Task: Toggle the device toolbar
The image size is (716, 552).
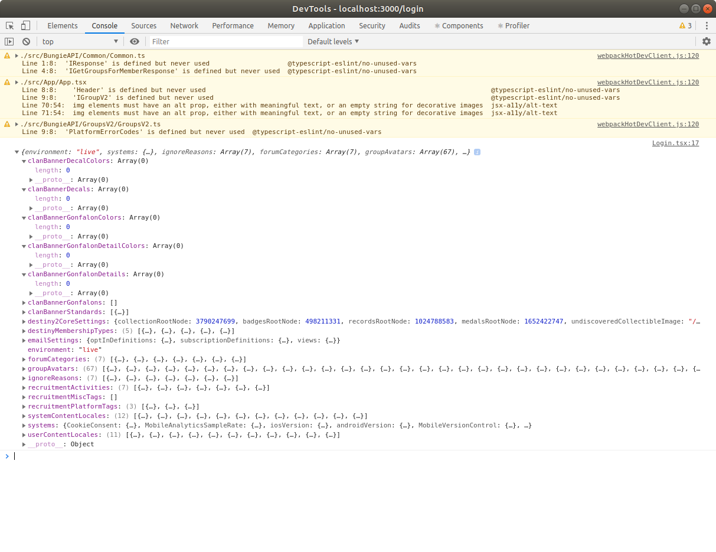Action: [x=24, y=25]
